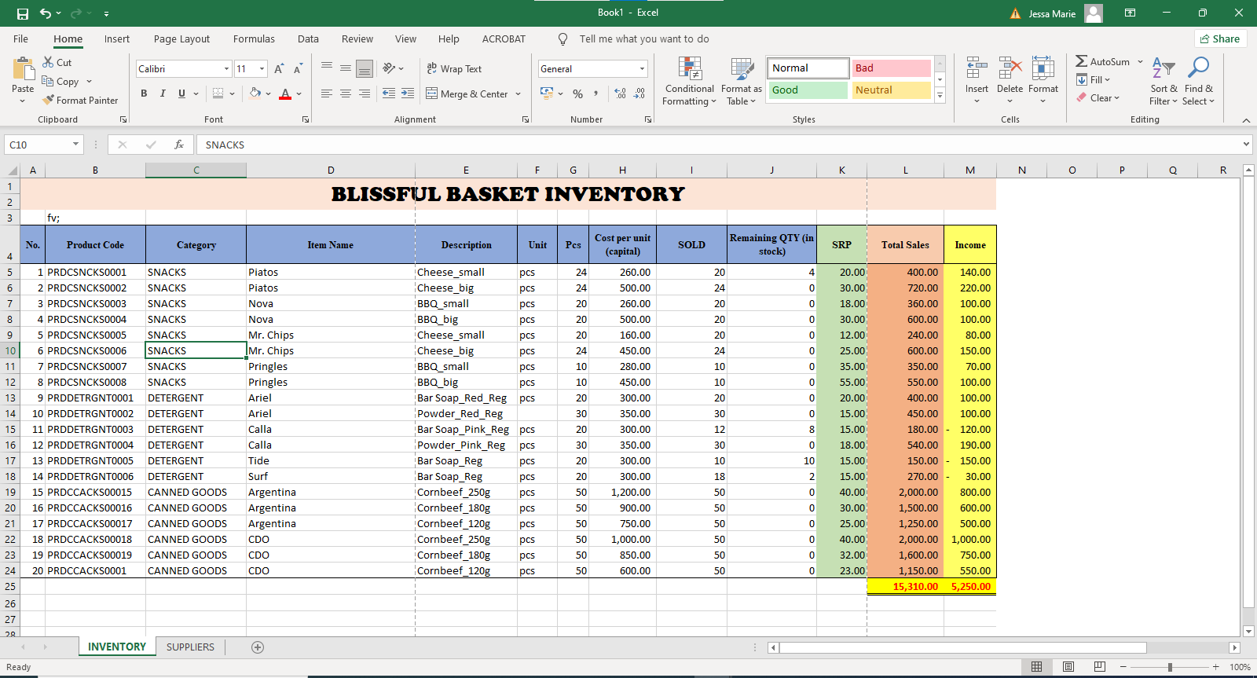Open the Page Layout ribbon tab

181,39
